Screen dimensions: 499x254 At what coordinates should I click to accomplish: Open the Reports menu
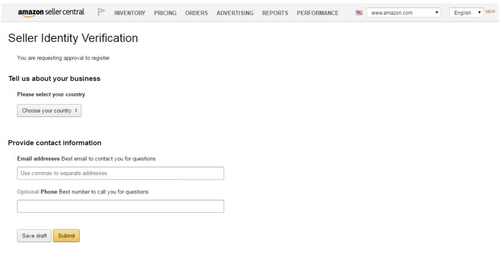[x=275, y=13]
